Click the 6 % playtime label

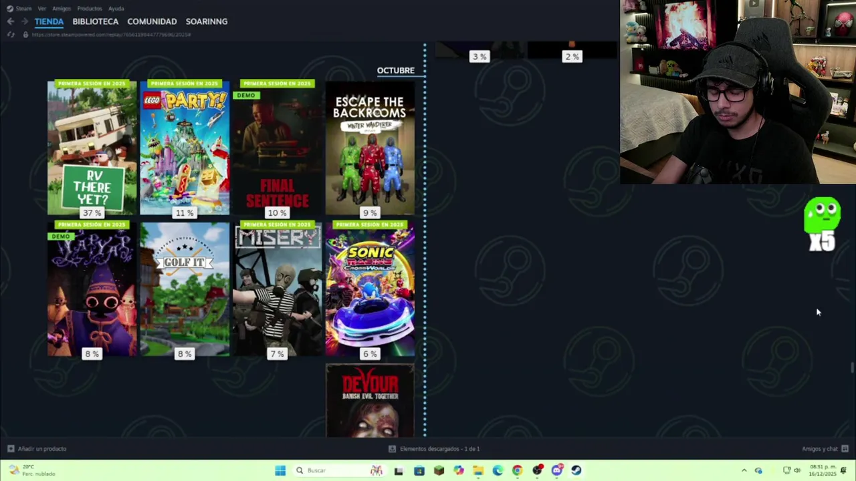(x=370, y=353)
